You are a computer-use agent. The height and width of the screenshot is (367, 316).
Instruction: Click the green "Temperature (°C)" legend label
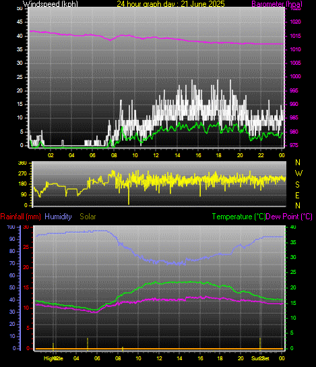tap(239, 217)
